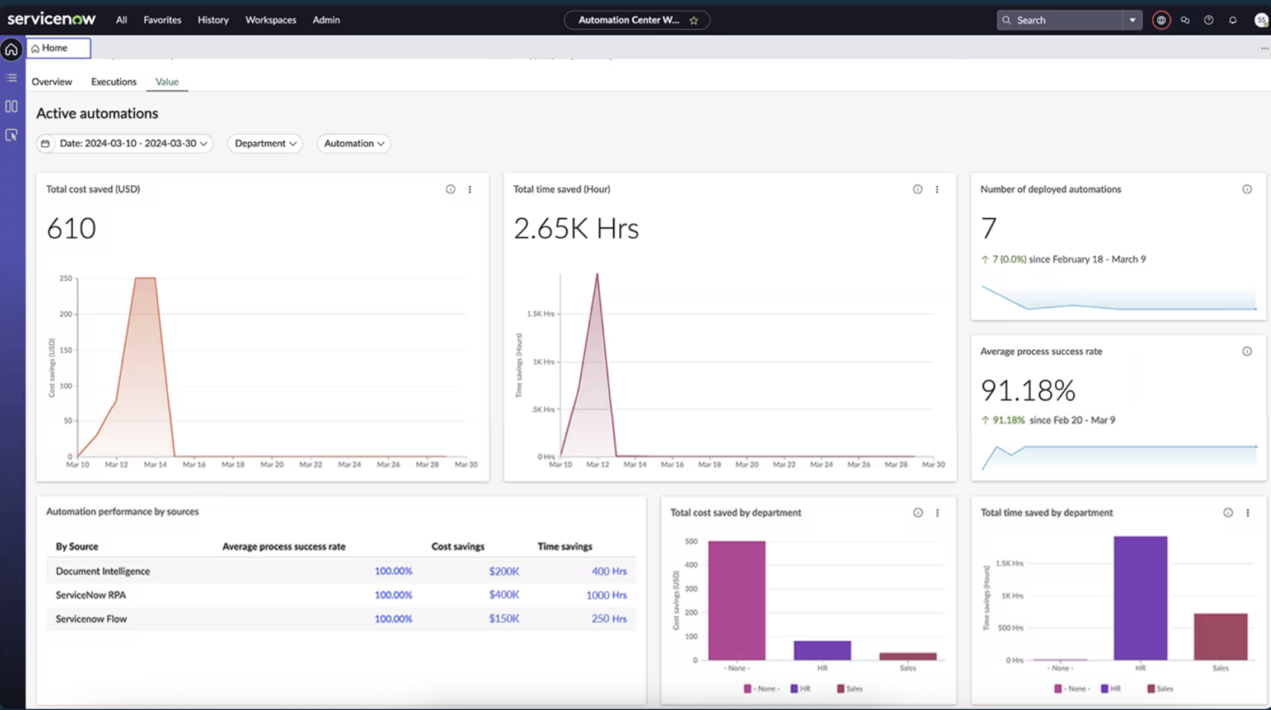This screenshot has height=710, width=1271.
Task: Toggle the None legend swatch in time by department
Action: 1058,689
